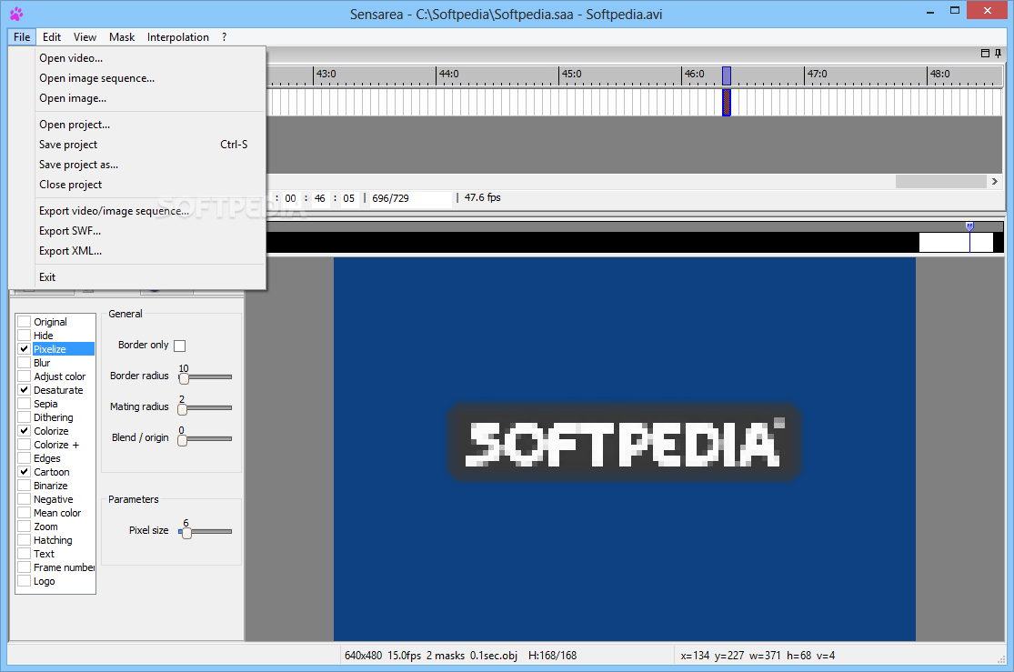Enable the Negative effect checkbox
The height and width of the screenshot is (672, 1014).
coord(24,498)
